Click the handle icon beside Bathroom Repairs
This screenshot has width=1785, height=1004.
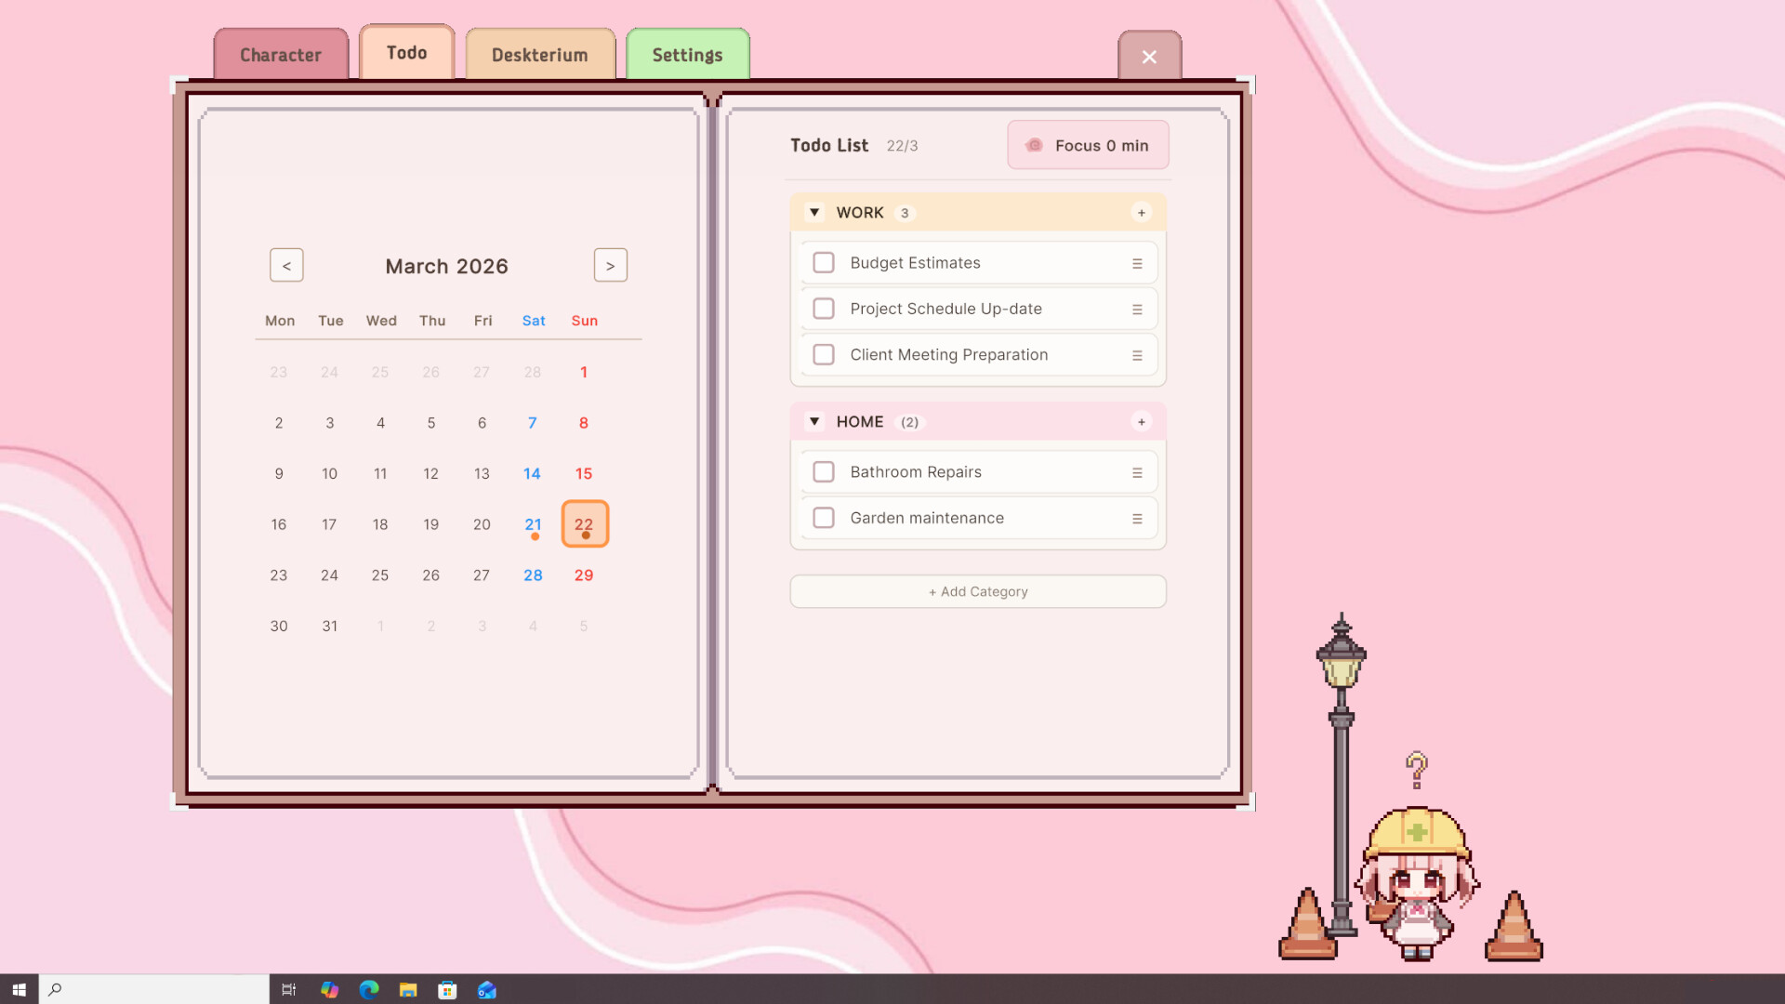click(1137, 473)
